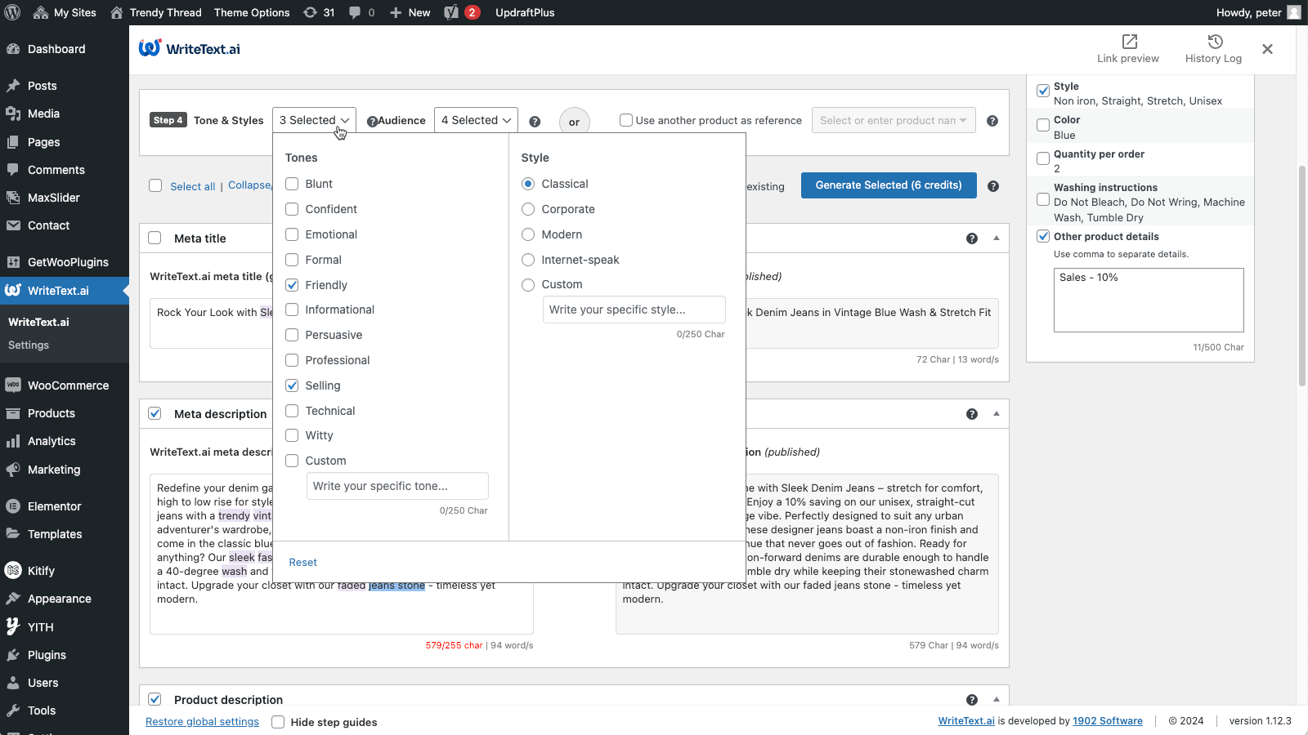The width and height of the screenshot is (1308, 735).
Task: Collapse the Meta description panel chevron
Action: (996, 414)
